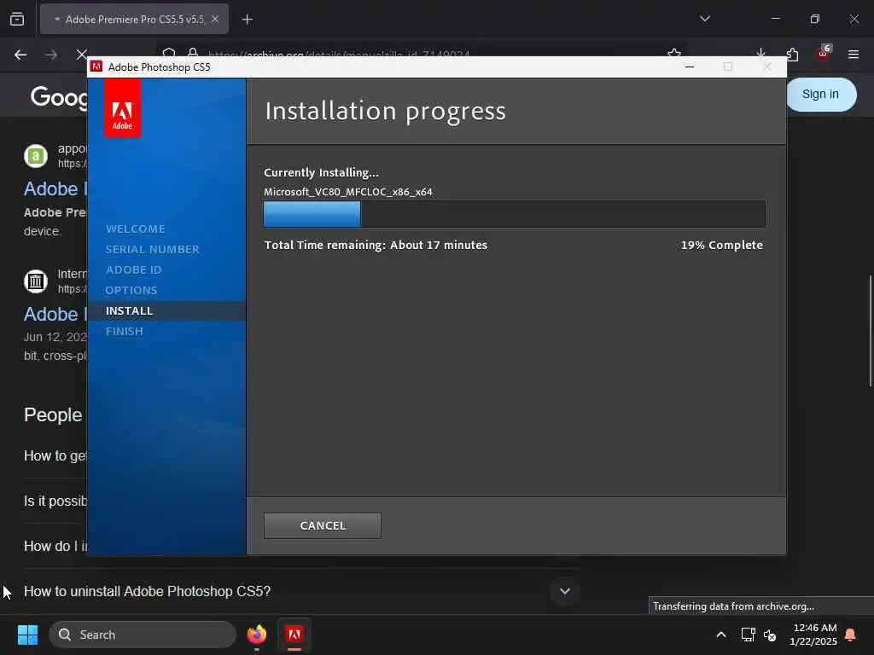Open the first Adobe search result link

click(x=55, y=188)
